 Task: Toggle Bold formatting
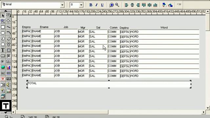pyautogui.click(x=91, y=5)
